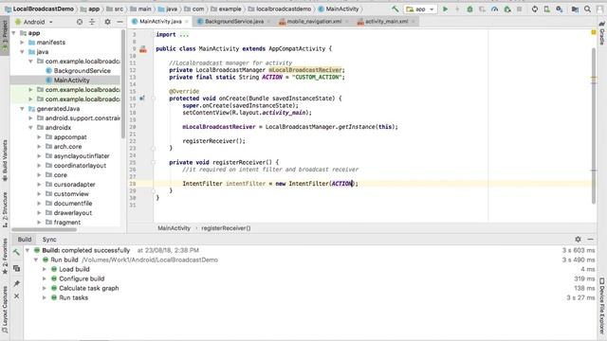607x341 pixels.
Task: Select Calculate task graph build step
Action: click(x=88, y=288)
